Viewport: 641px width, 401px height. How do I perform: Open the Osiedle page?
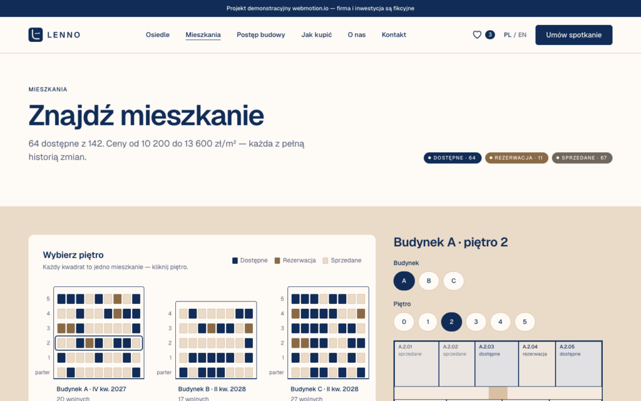pyautogui.click(x=157, y=35)
